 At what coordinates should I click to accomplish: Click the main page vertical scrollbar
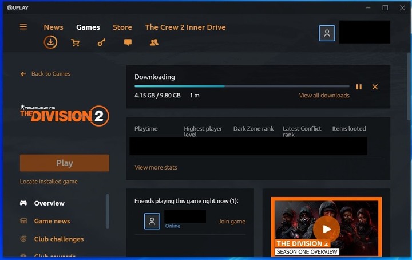(410, 86)
